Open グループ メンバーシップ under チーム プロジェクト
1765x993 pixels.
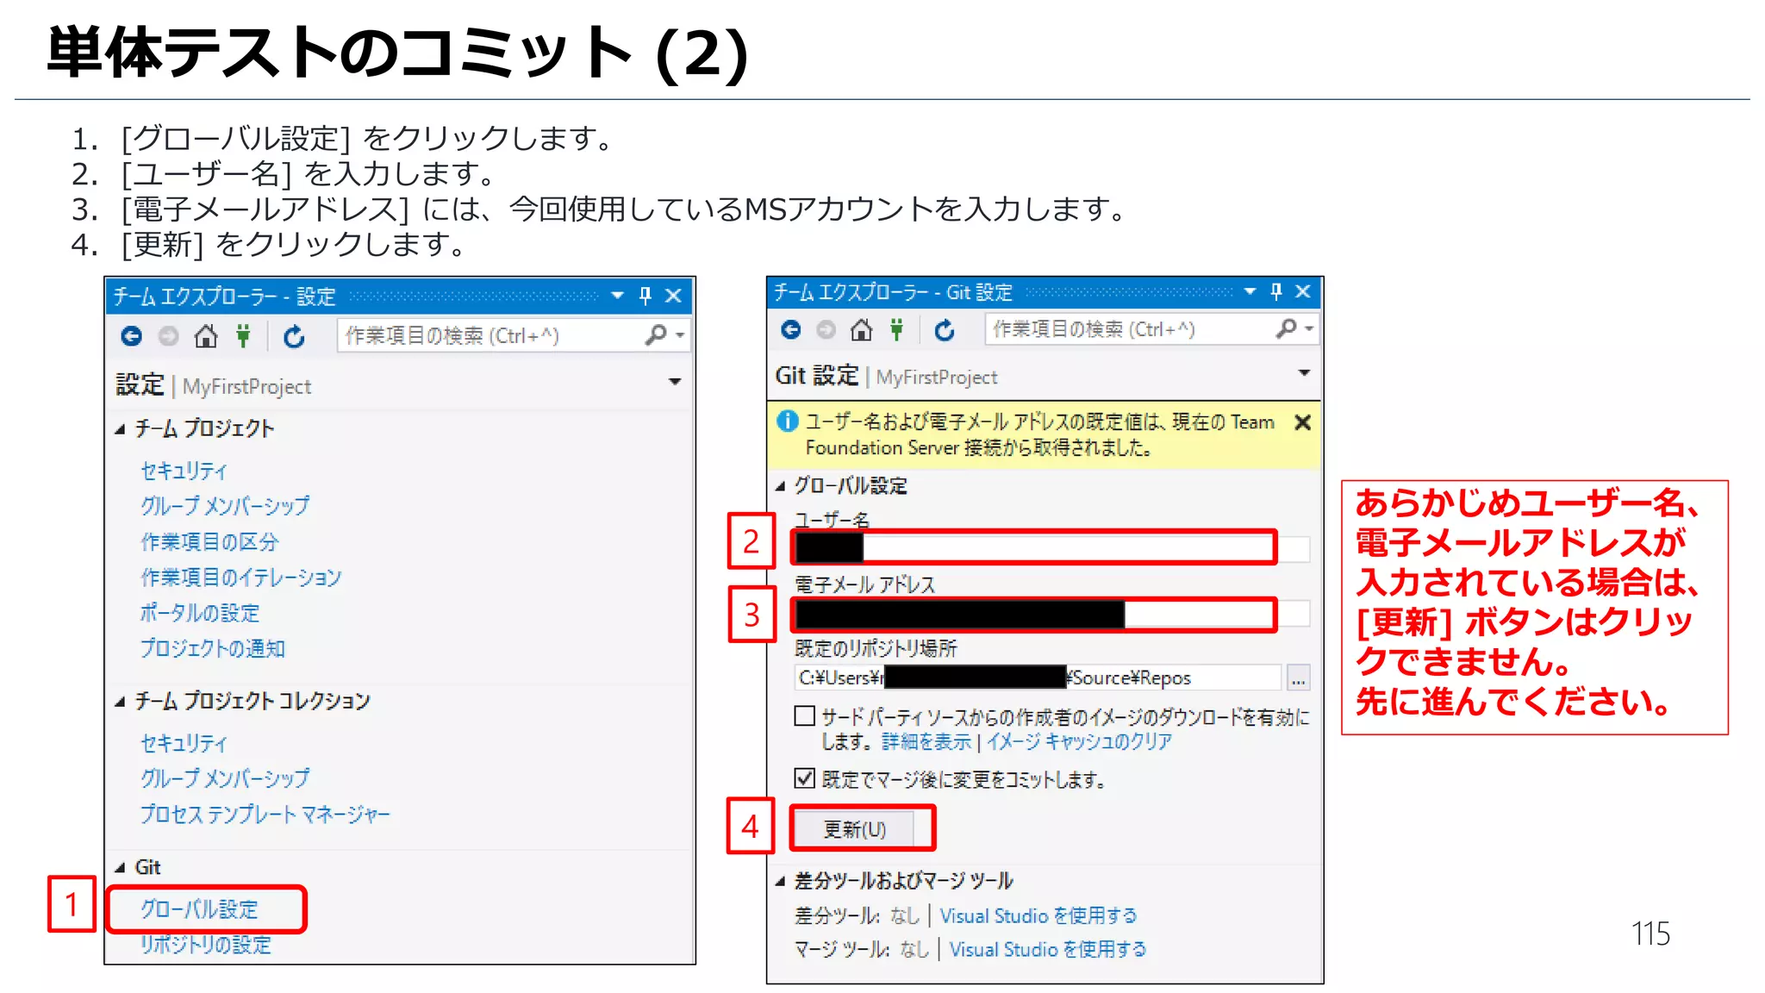[x=225, y=506]
